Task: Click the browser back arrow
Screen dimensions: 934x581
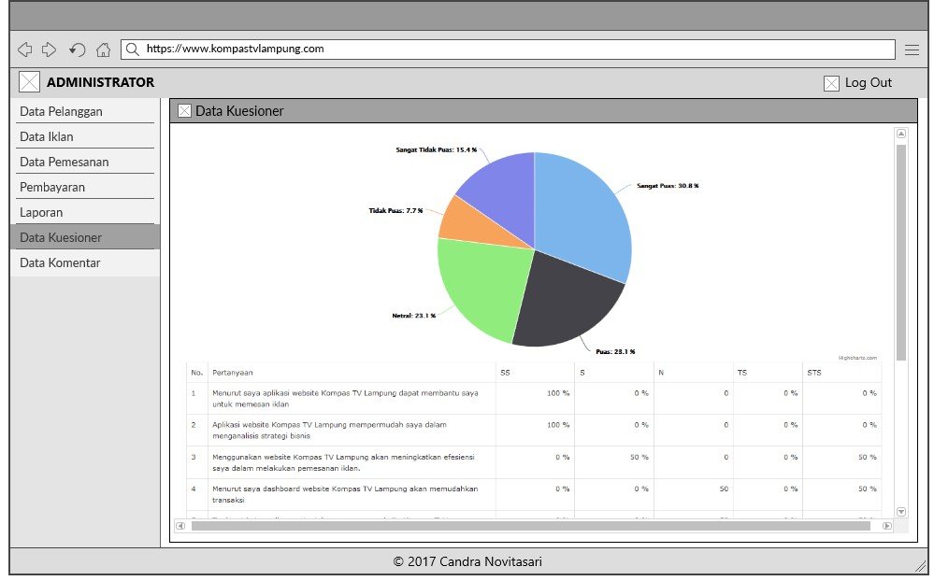Action: pyautogui.click(x=25, y=50)
